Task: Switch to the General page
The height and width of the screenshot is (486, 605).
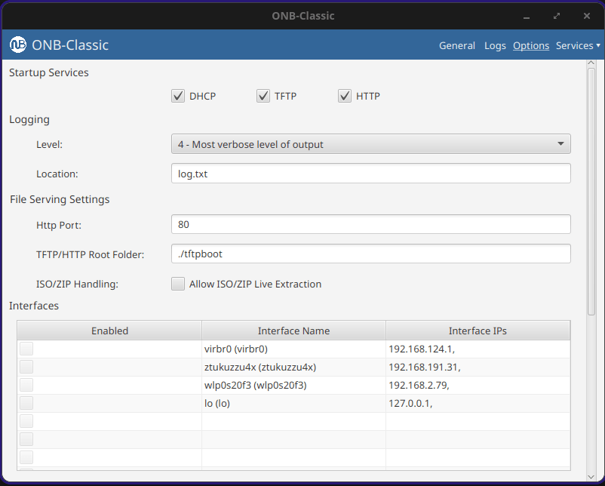Action: coord(456,45)
